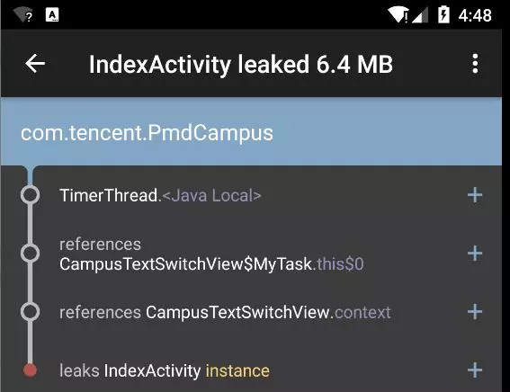This screenshot has height=392, width=510.
Task: Expand CampusTextSwitchView.context plus icon
Action: 475,312
